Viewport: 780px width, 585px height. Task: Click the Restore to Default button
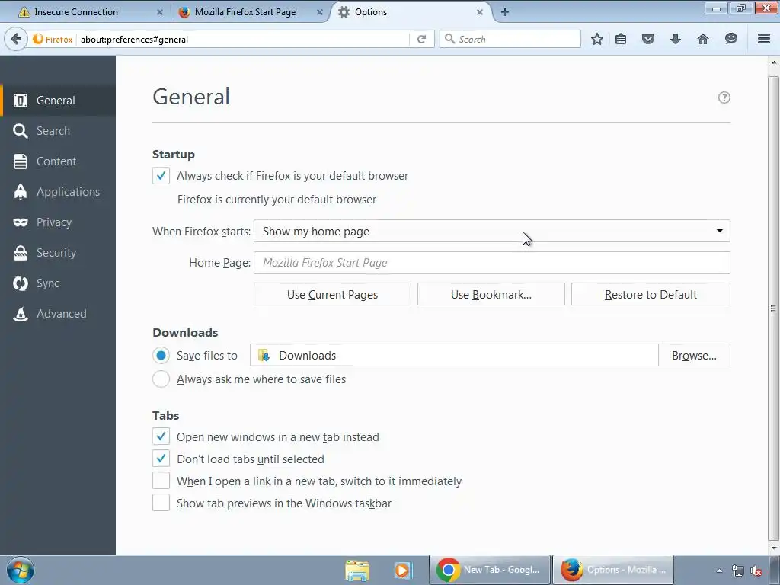651,295
